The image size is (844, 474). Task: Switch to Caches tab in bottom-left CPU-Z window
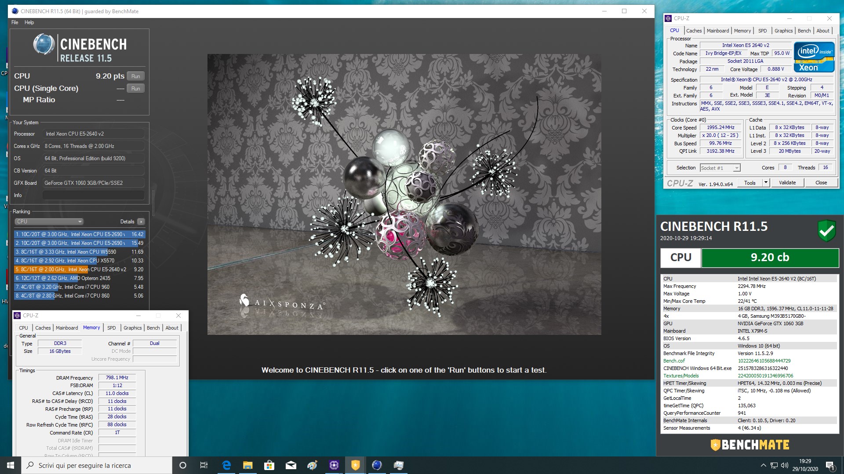tap(43, 328)
